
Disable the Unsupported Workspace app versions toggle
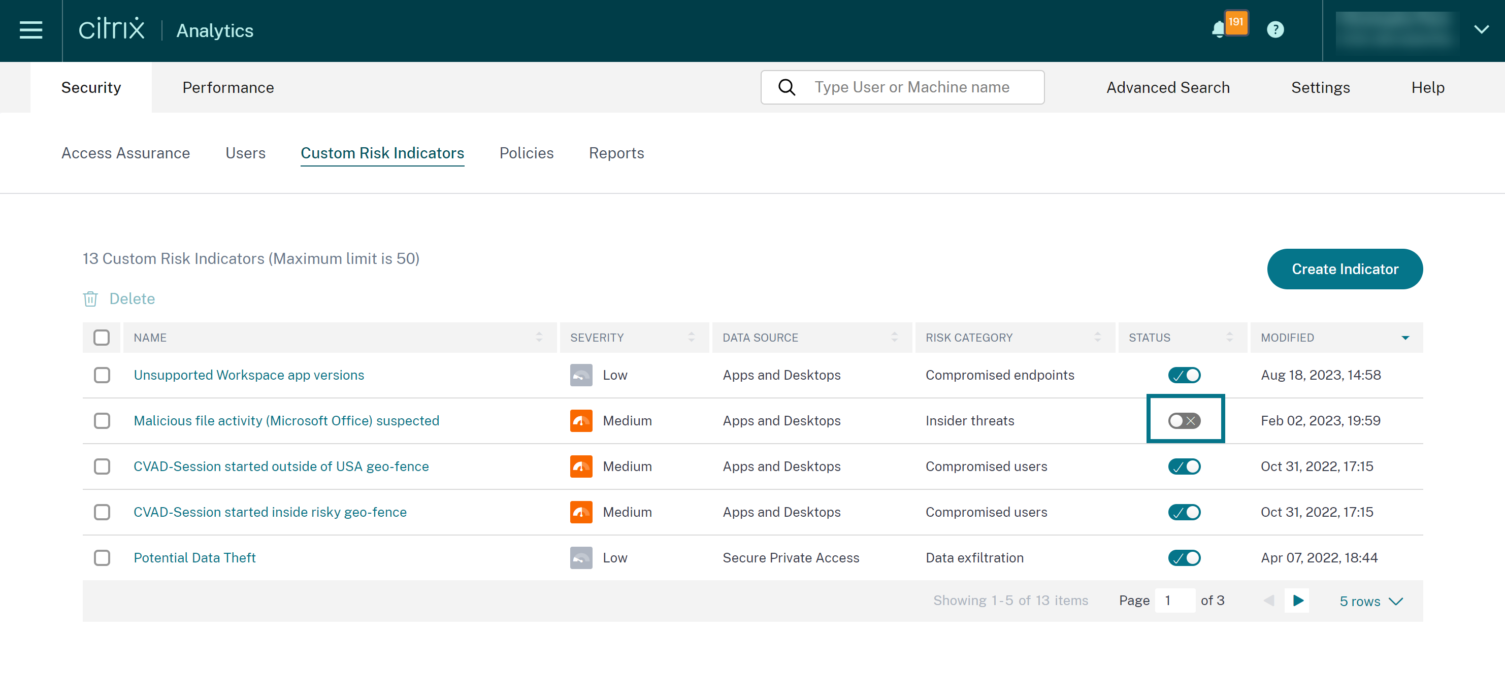(1184, 375)
